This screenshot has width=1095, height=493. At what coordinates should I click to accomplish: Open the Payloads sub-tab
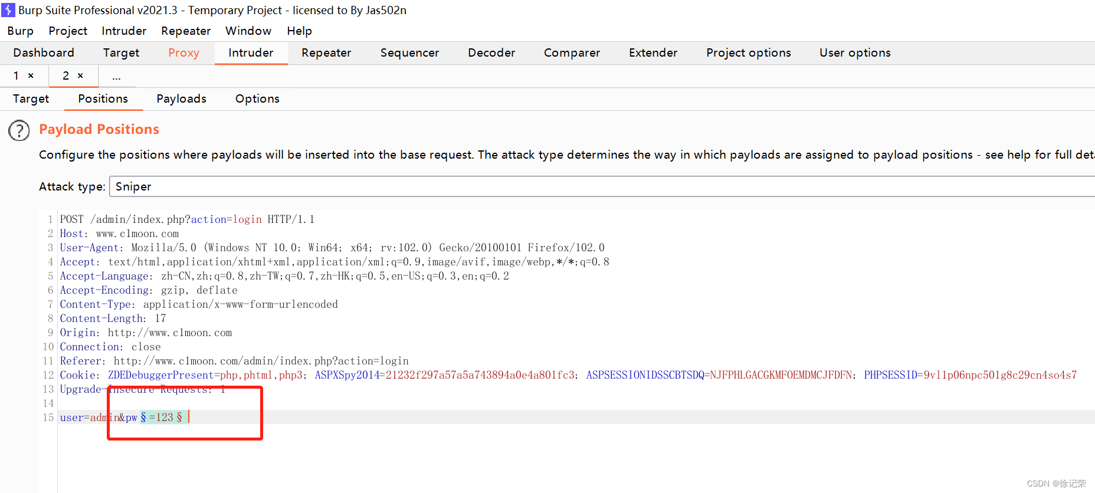(181, 98)
